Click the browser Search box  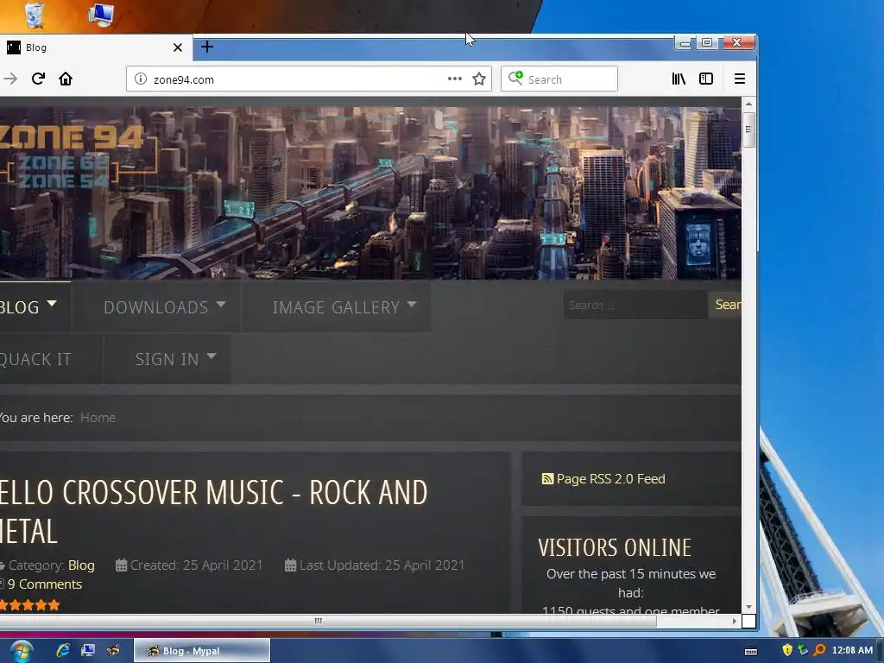click(x=559, y=79)
